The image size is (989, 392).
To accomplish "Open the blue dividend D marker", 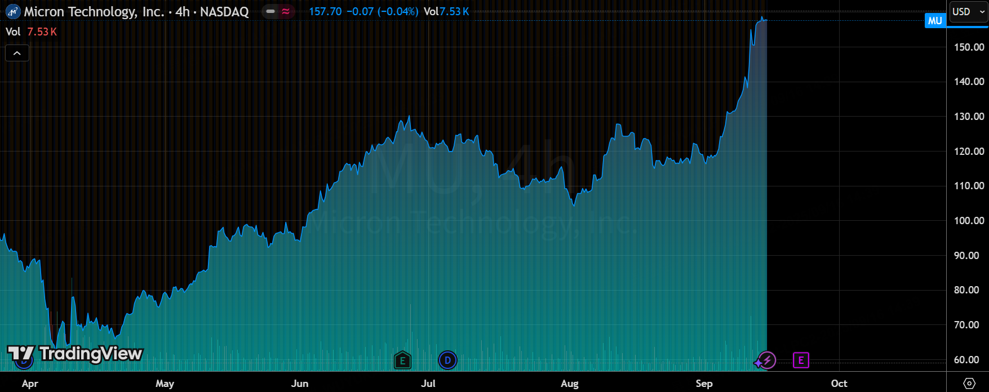I will (447, 360).
